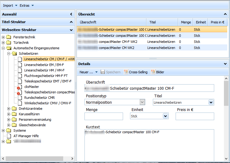Image resolution: width=230 pixels, height=163 pixels.
Task: Click the Speichern save icon
Action: click(103, 72)
